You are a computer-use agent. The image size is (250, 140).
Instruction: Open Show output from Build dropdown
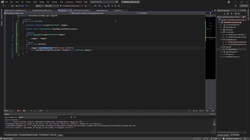coord(38,117)
